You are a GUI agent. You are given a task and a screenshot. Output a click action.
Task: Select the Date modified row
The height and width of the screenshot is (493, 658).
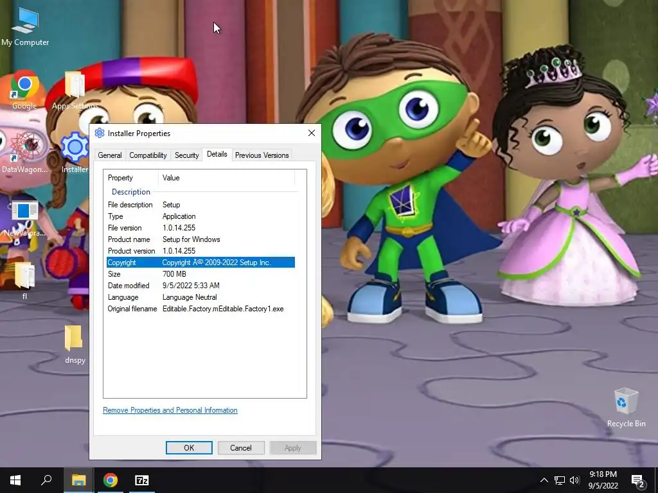coord(200,286)
